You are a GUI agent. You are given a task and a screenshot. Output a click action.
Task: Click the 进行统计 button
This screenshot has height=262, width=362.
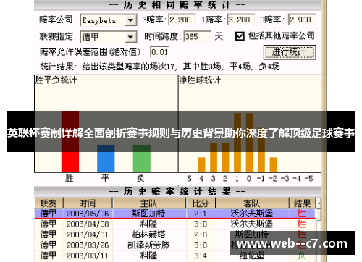(x=290, y=52)
